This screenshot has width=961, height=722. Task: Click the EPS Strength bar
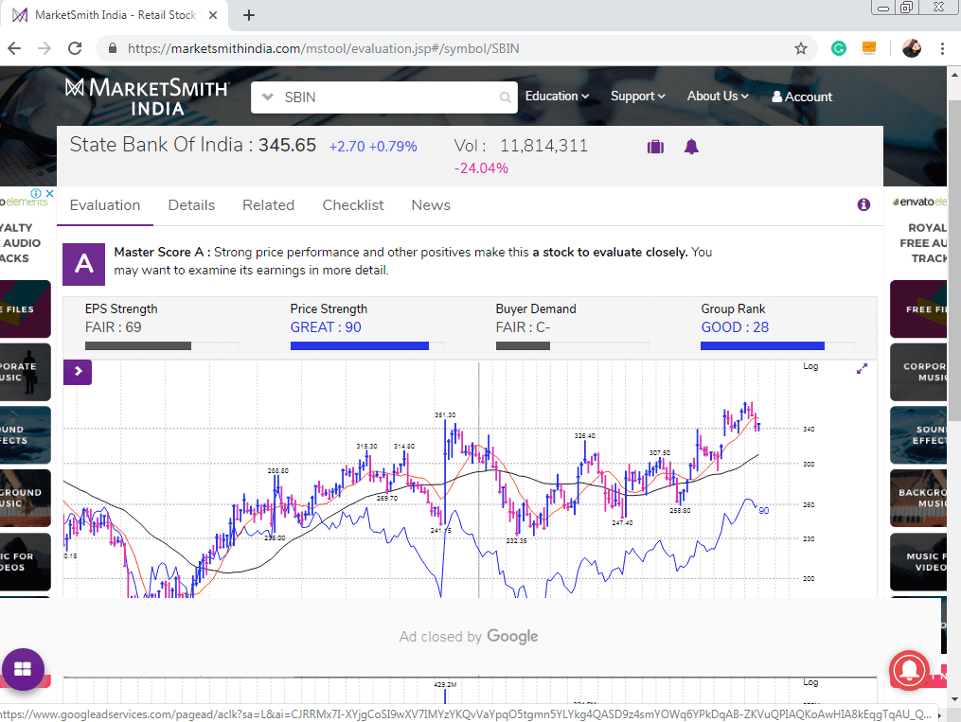click(162, 346)
